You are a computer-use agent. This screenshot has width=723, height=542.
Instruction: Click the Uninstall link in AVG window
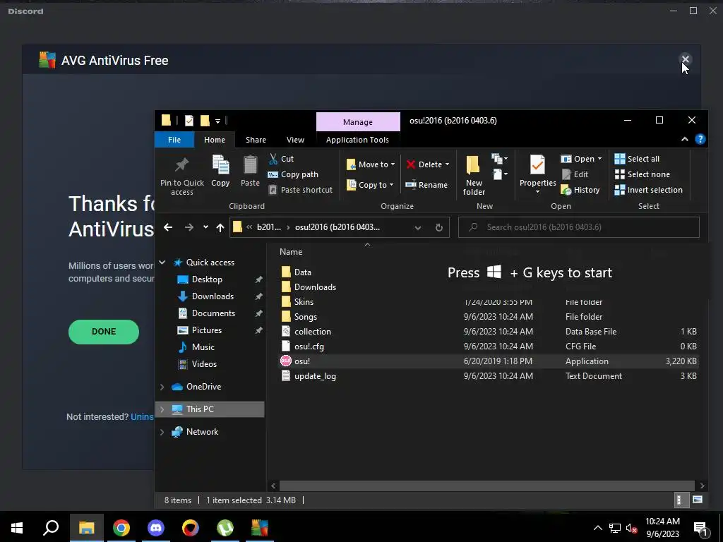142,416
